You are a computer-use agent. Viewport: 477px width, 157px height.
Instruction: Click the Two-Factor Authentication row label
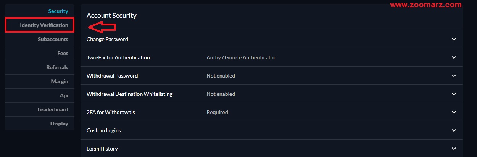pyautogui.click(x=118, y=57)
